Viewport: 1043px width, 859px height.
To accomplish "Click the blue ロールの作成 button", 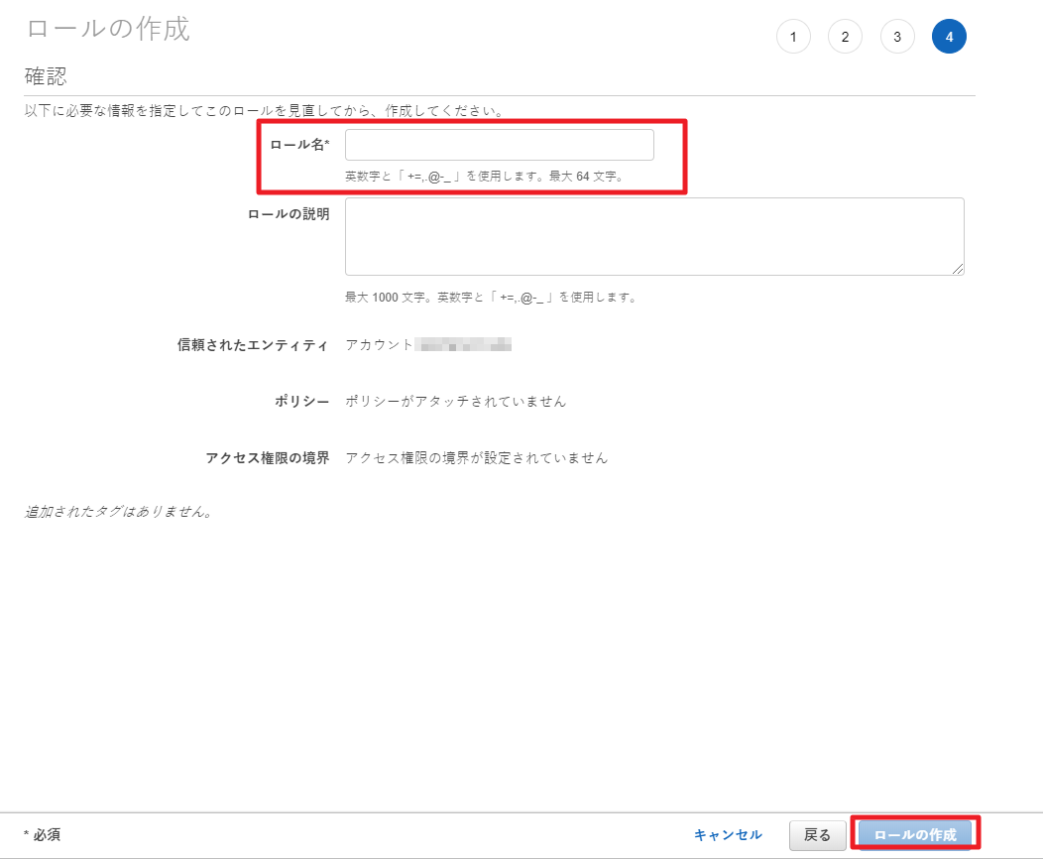I will pos(915,835).
